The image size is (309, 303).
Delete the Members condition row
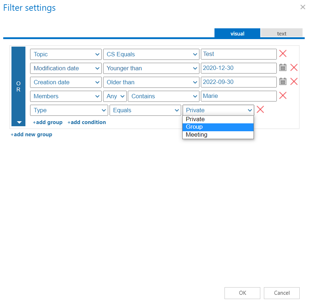coord(283,96)
